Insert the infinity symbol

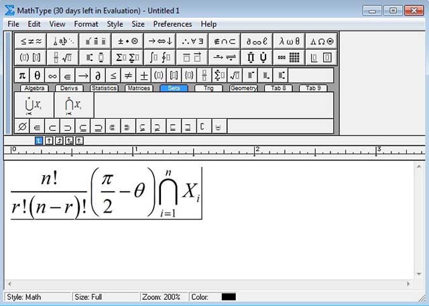click(x=52, y=75)
